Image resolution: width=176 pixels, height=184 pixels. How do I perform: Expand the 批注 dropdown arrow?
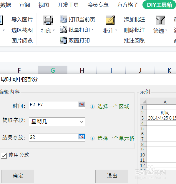point(116,30)
